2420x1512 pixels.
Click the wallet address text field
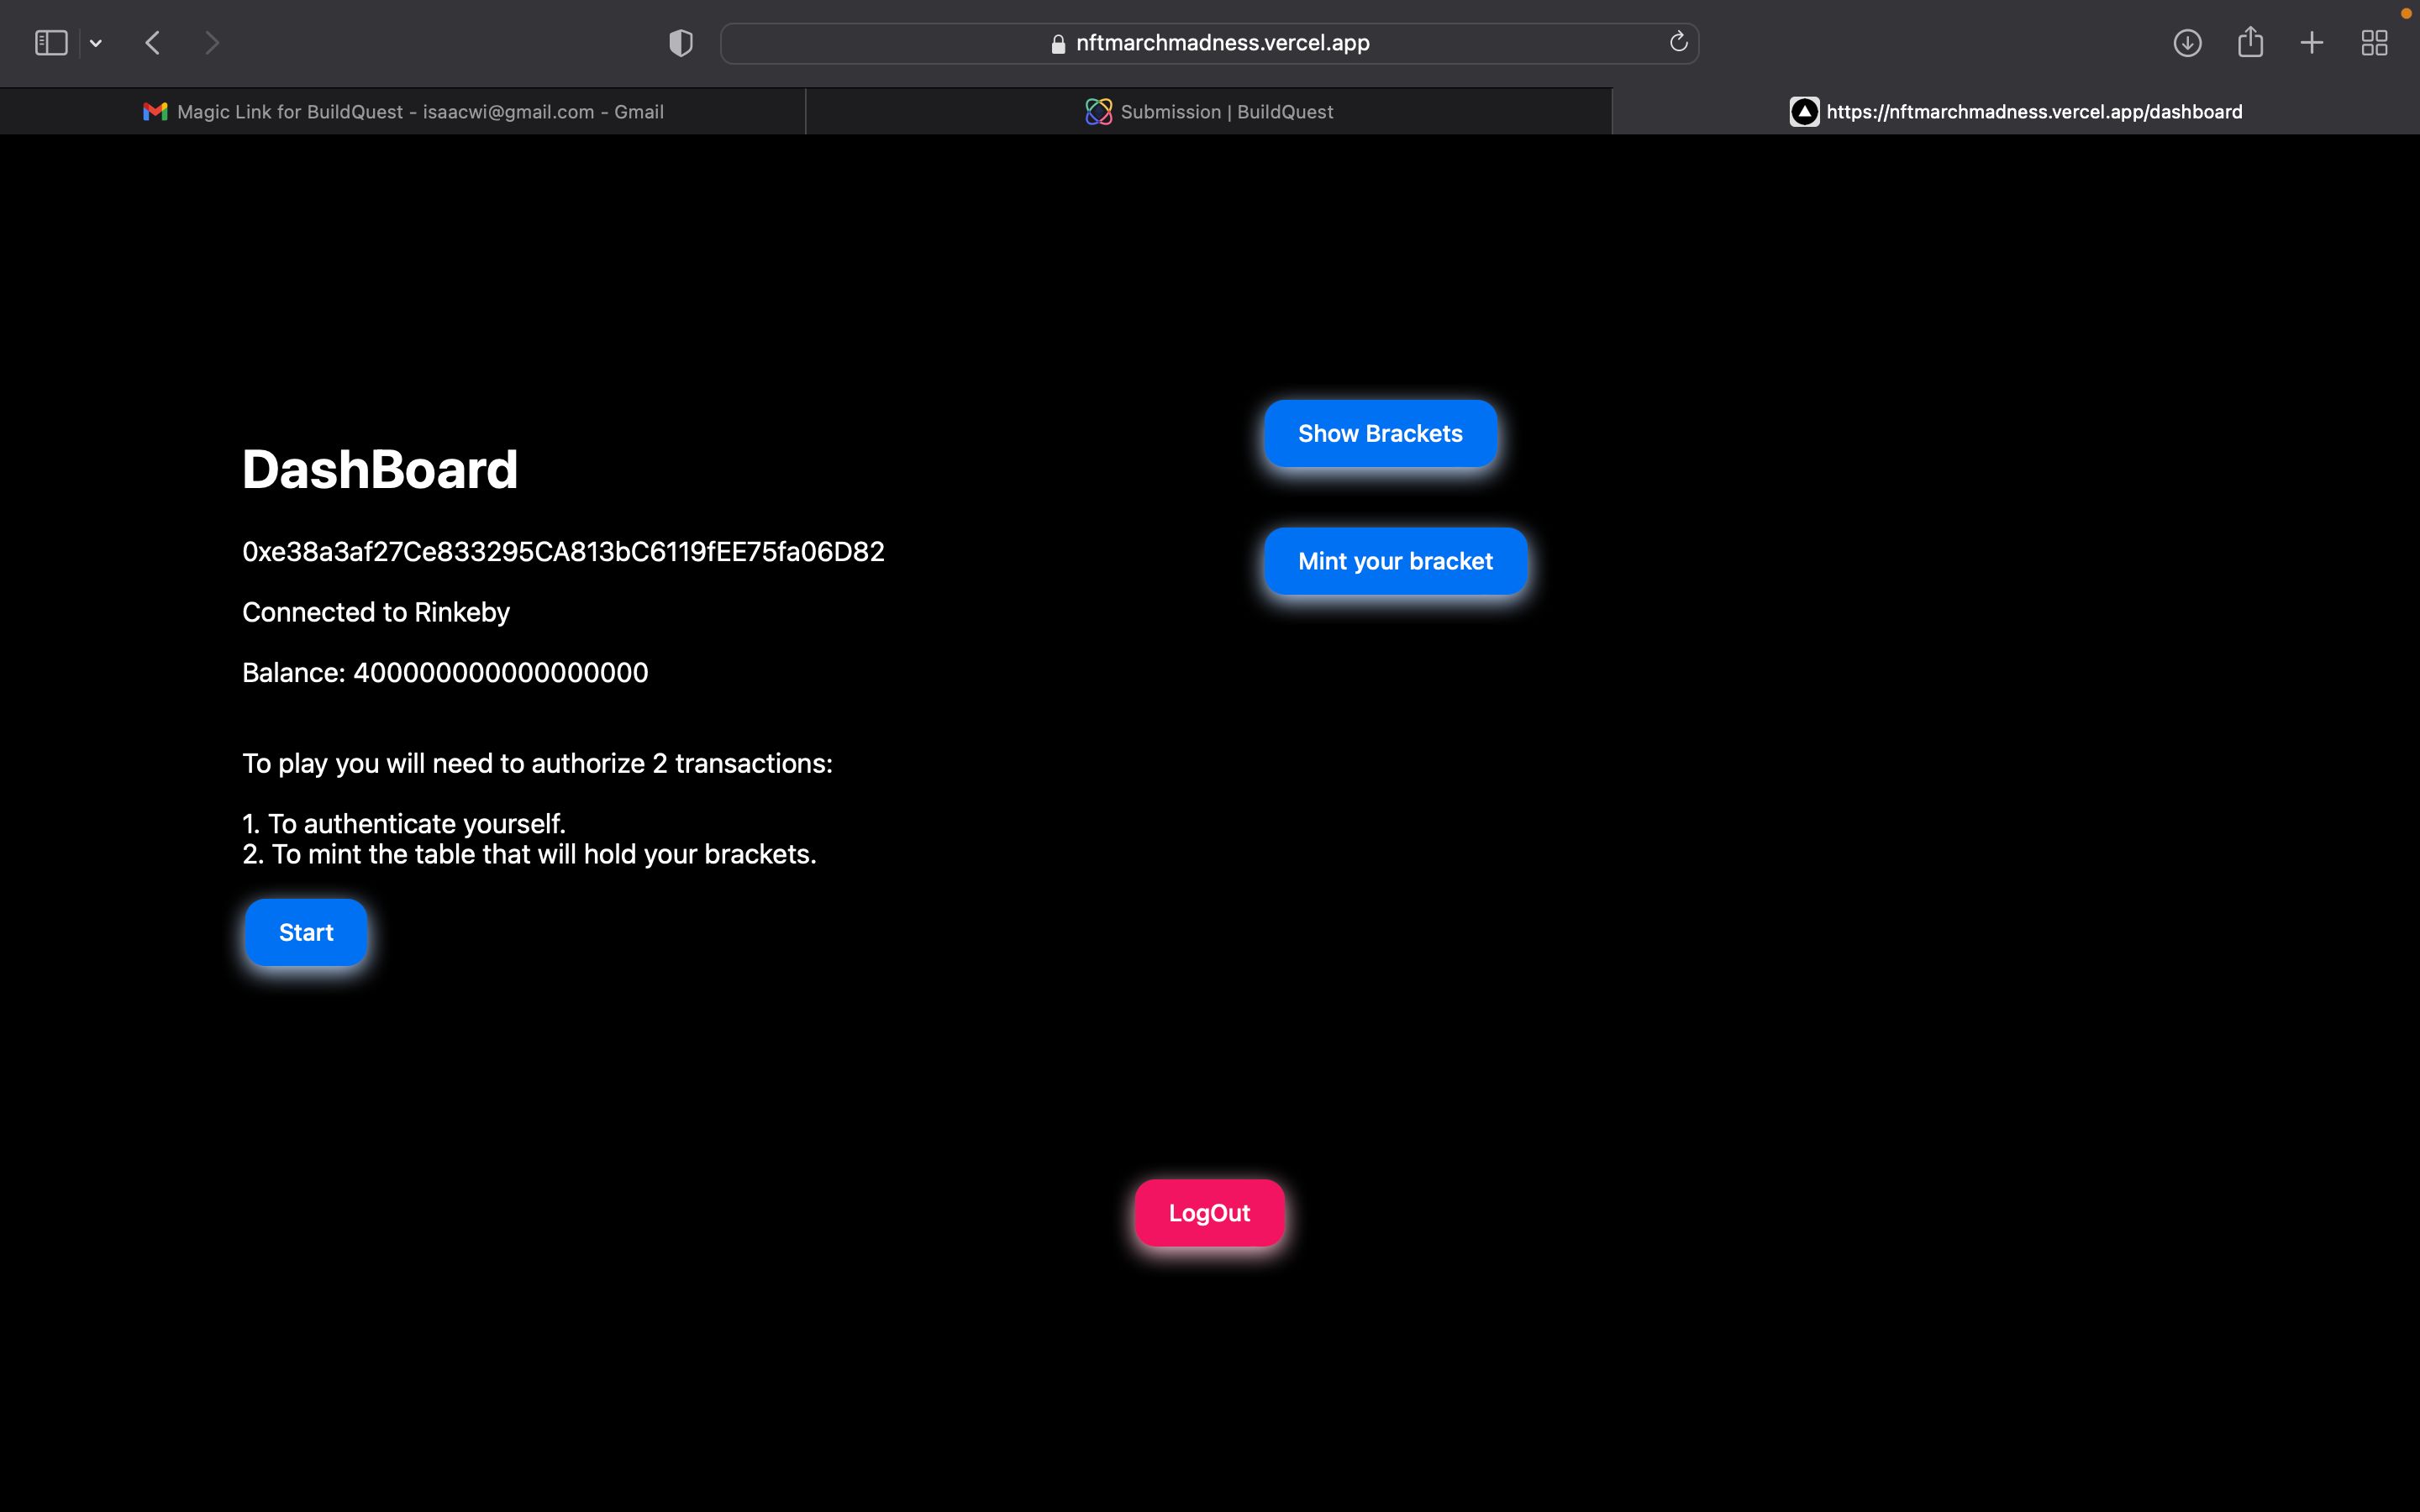(x=563, y=552)
